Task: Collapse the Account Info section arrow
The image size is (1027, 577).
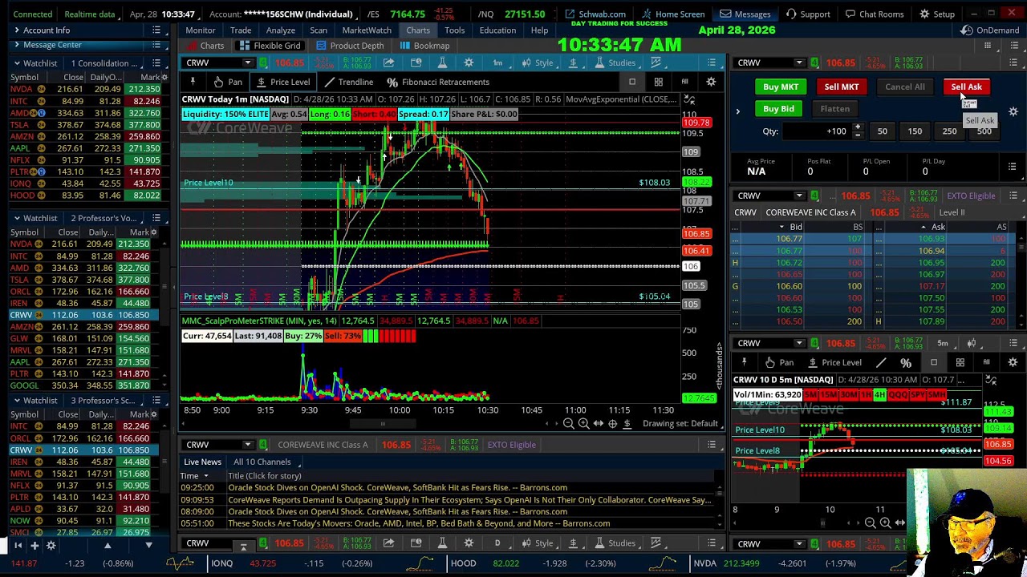Action: pyautogui.click(x=16, y=30)
